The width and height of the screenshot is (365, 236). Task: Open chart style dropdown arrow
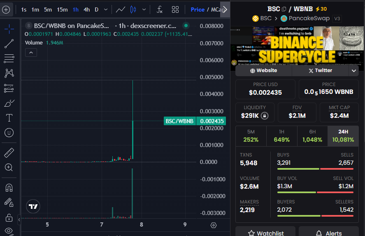pyautogui.click(x=144, y=9)
